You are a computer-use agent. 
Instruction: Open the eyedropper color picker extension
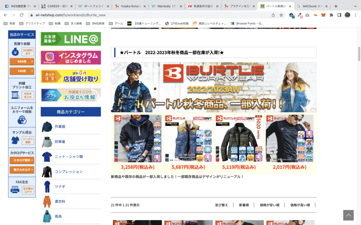point(300,15)
